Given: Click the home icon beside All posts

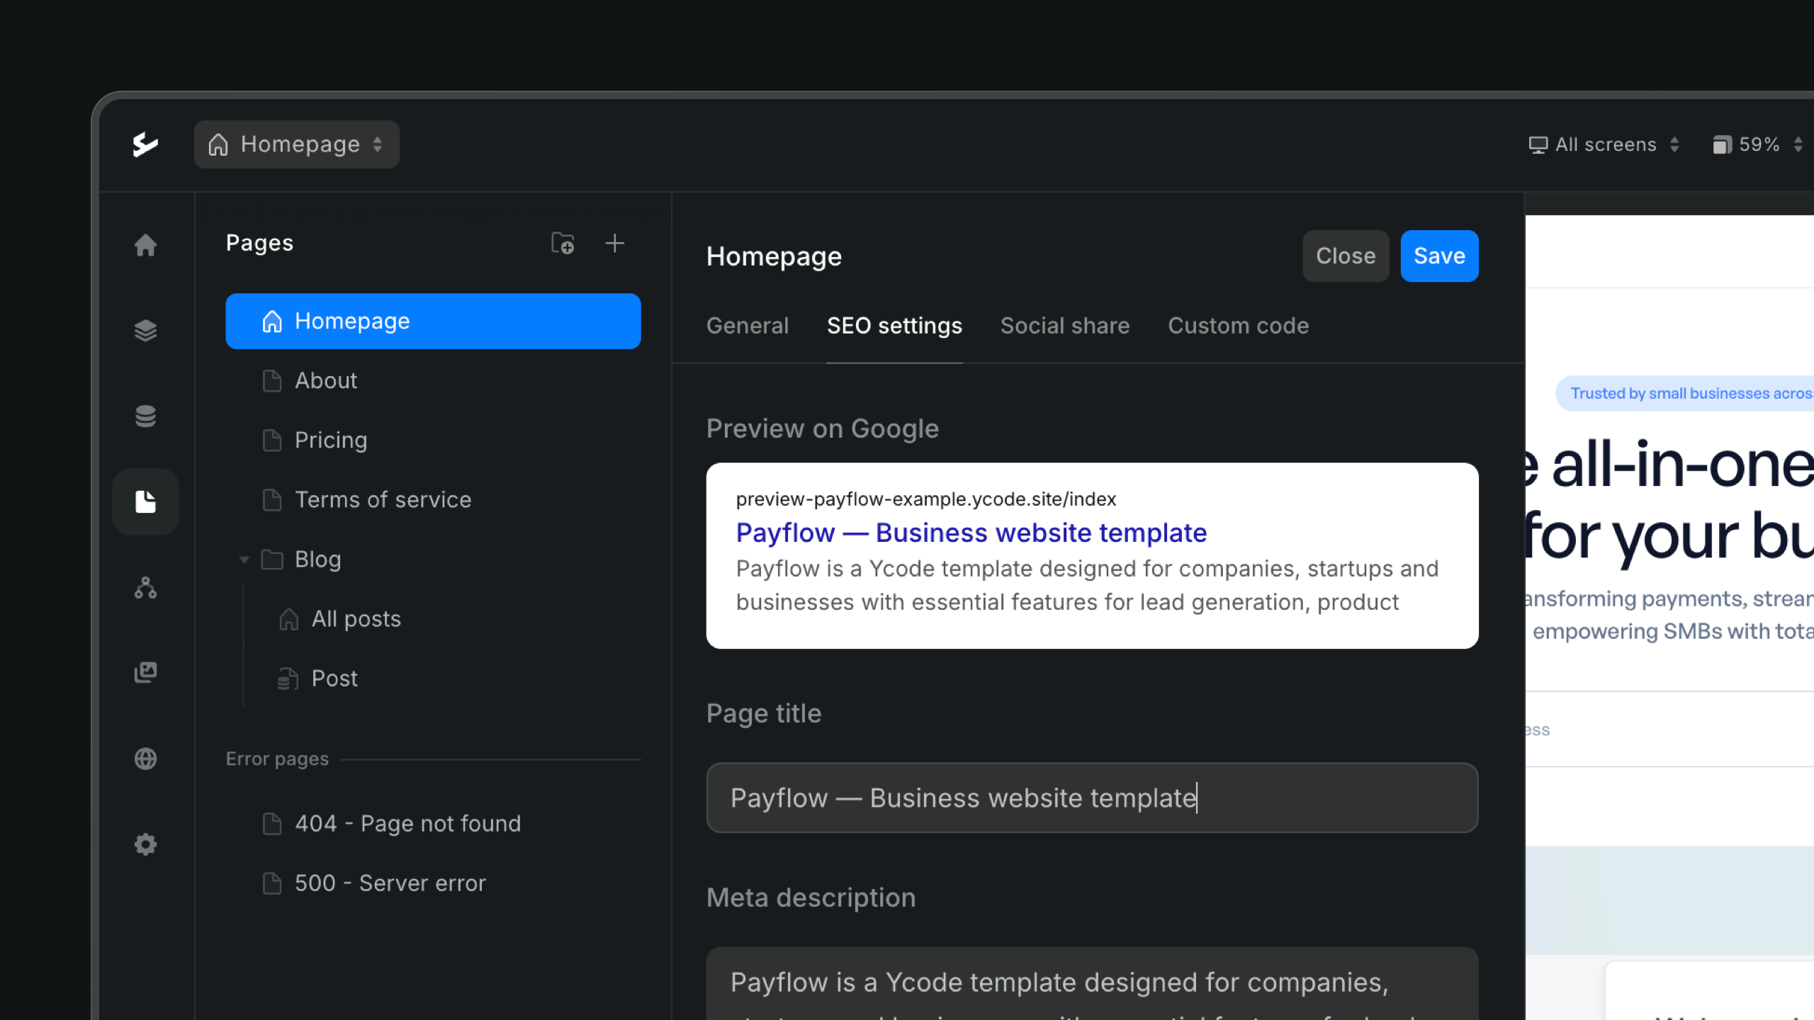Looking at the screenshot, I should coord(288,619).
